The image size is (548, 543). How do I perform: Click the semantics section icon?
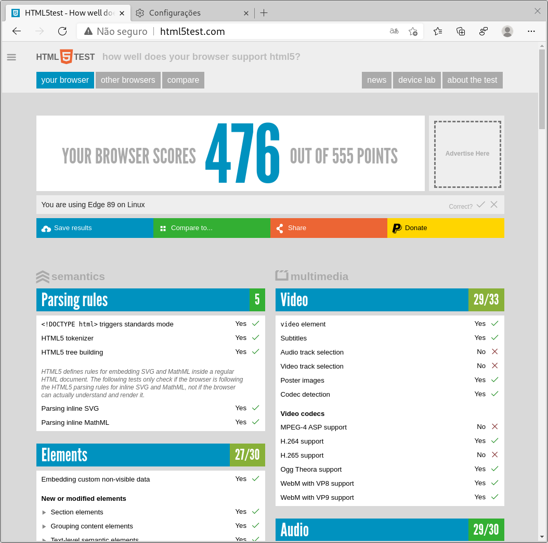point(43,277)
